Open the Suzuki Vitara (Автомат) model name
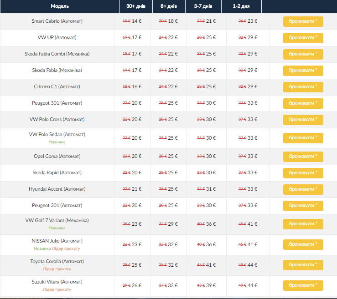 coord(57,282)
